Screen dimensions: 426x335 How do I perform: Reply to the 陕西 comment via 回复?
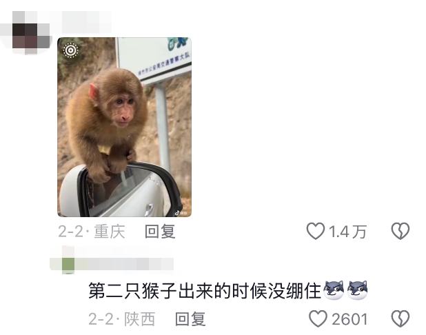[190, 319]
